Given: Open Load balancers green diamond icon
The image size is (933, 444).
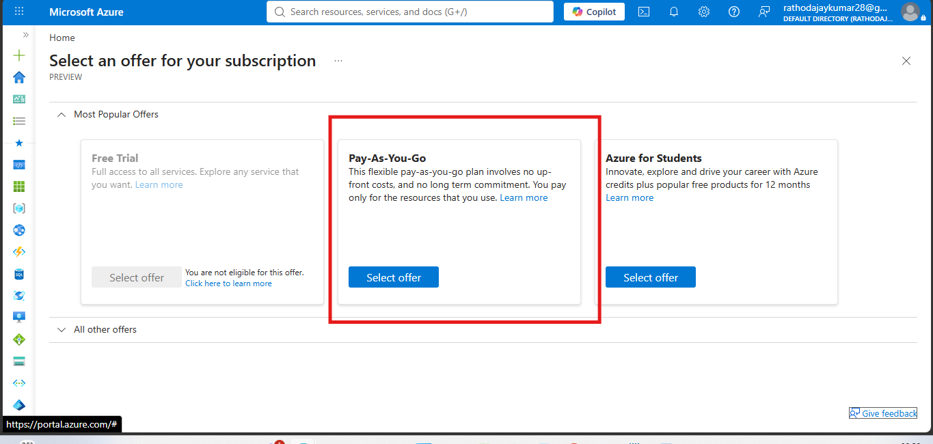Looking at the screenshot, I should [x=19, y=339].
